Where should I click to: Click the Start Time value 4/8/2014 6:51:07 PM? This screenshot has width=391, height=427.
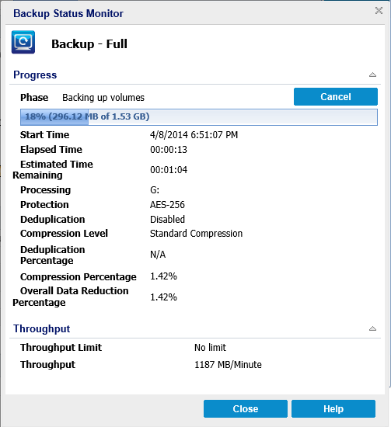[x=194, y=135]
